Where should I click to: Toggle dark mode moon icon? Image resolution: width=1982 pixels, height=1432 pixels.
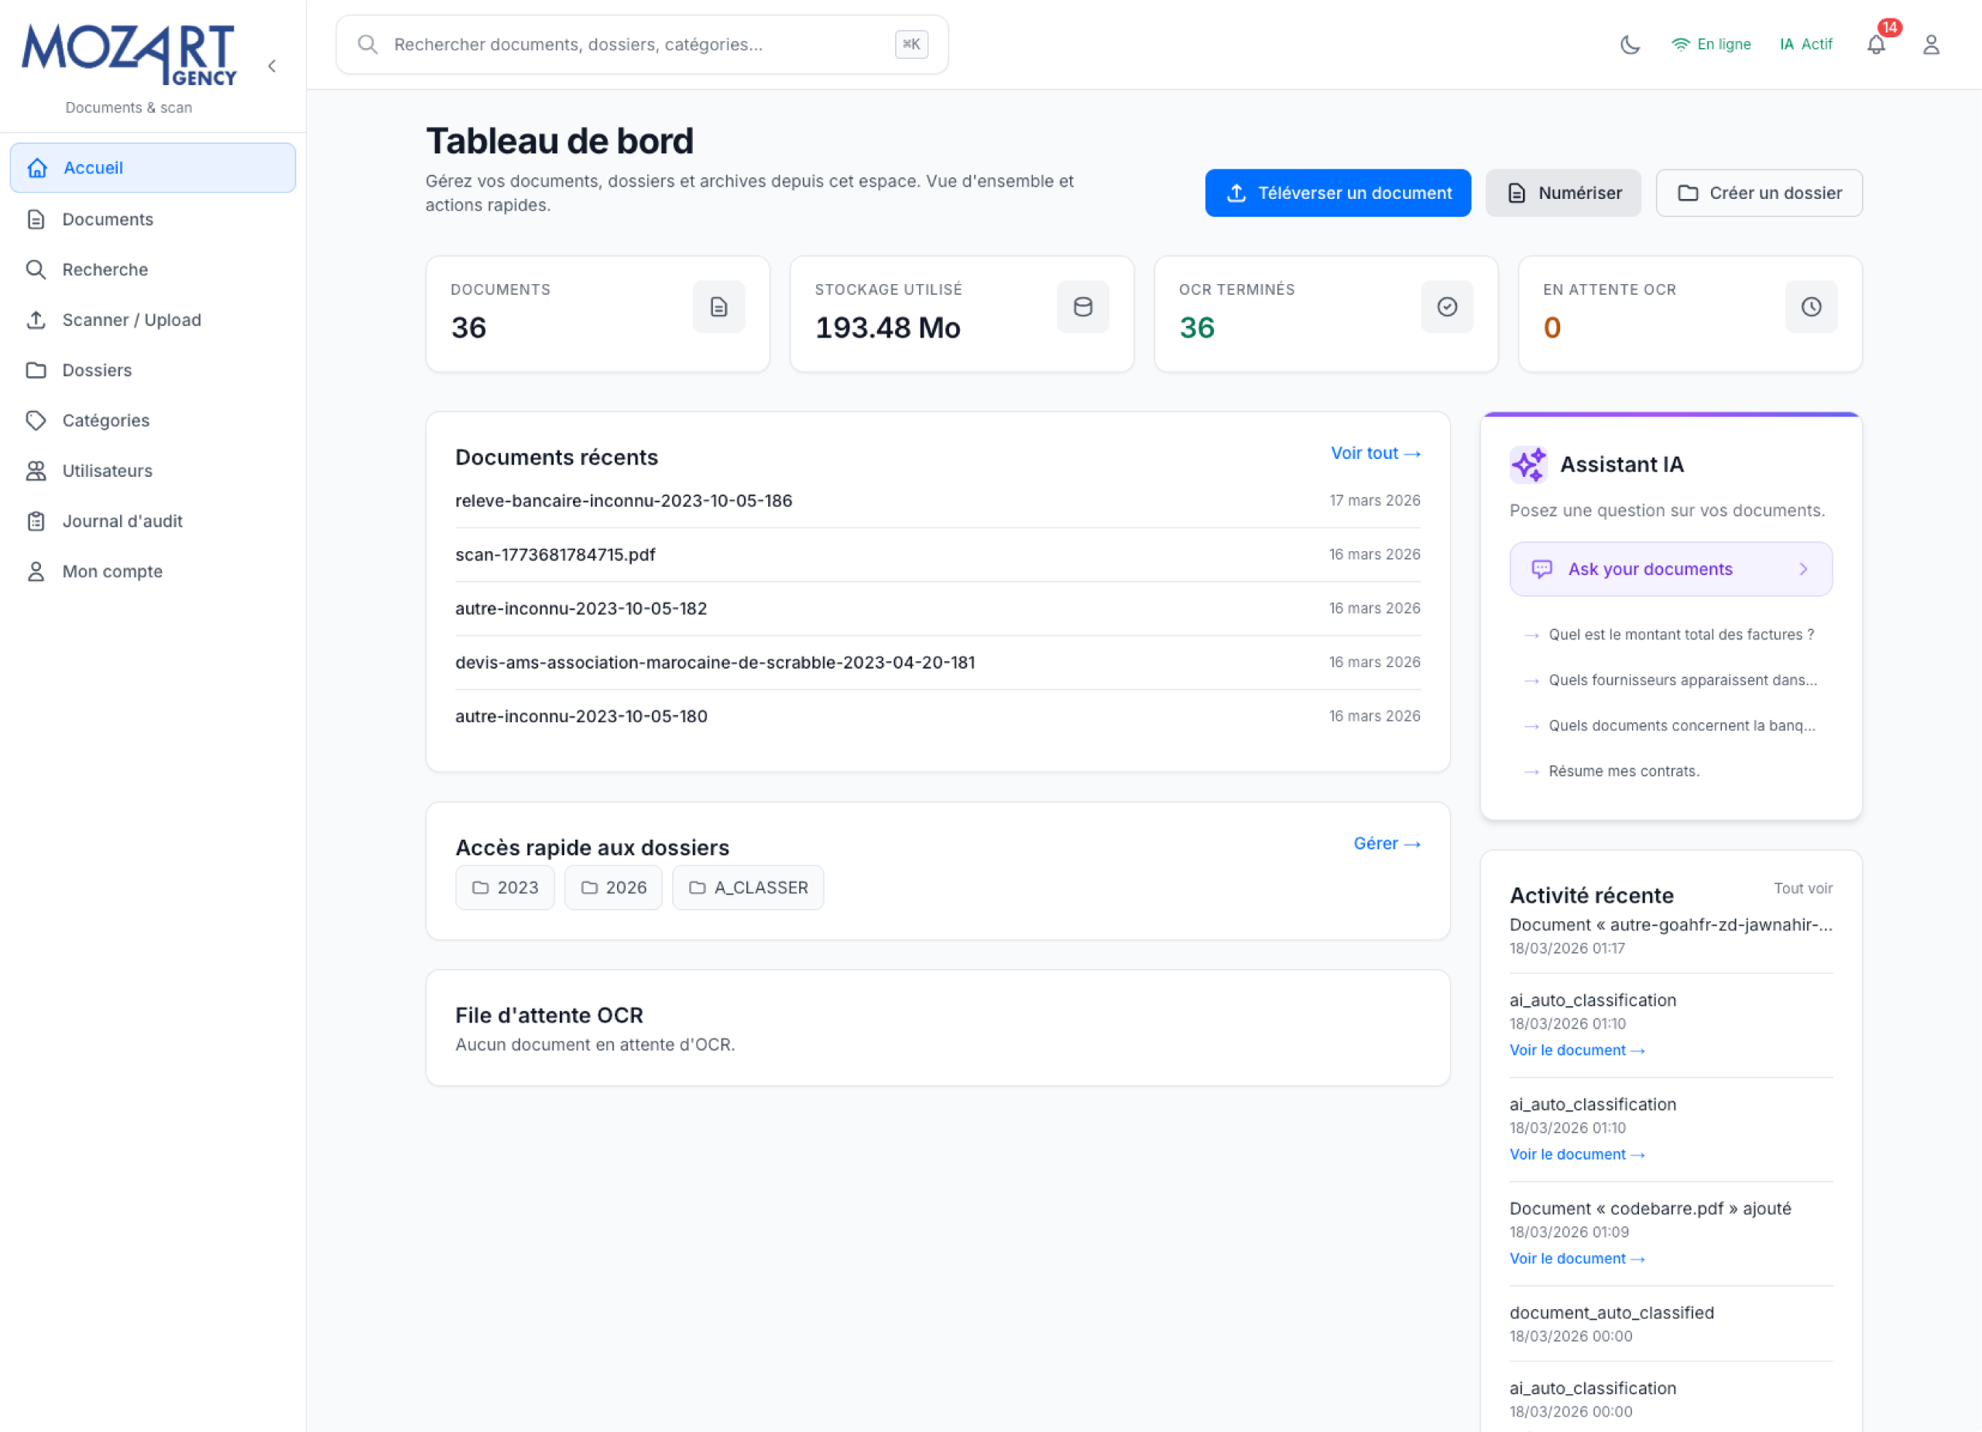click(x=1630, y=45)
